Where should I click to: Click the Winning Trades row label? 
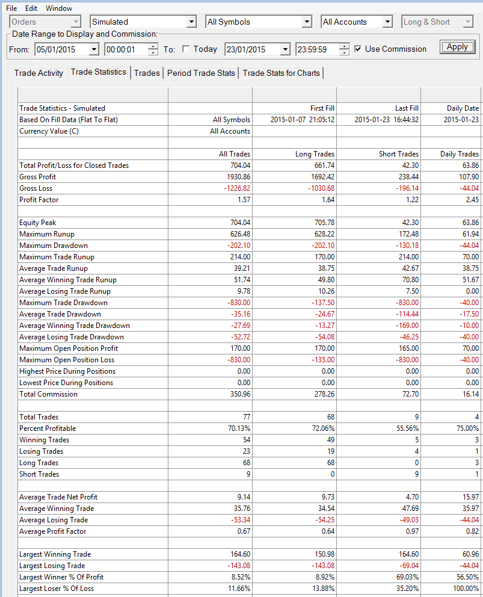click(x=44, y=439)
